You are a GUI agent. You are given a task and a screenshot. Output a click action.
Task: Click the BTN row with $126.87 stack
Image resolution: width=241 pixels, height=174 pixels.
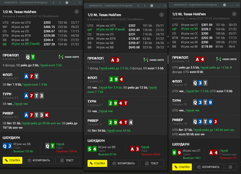[126, 39]
